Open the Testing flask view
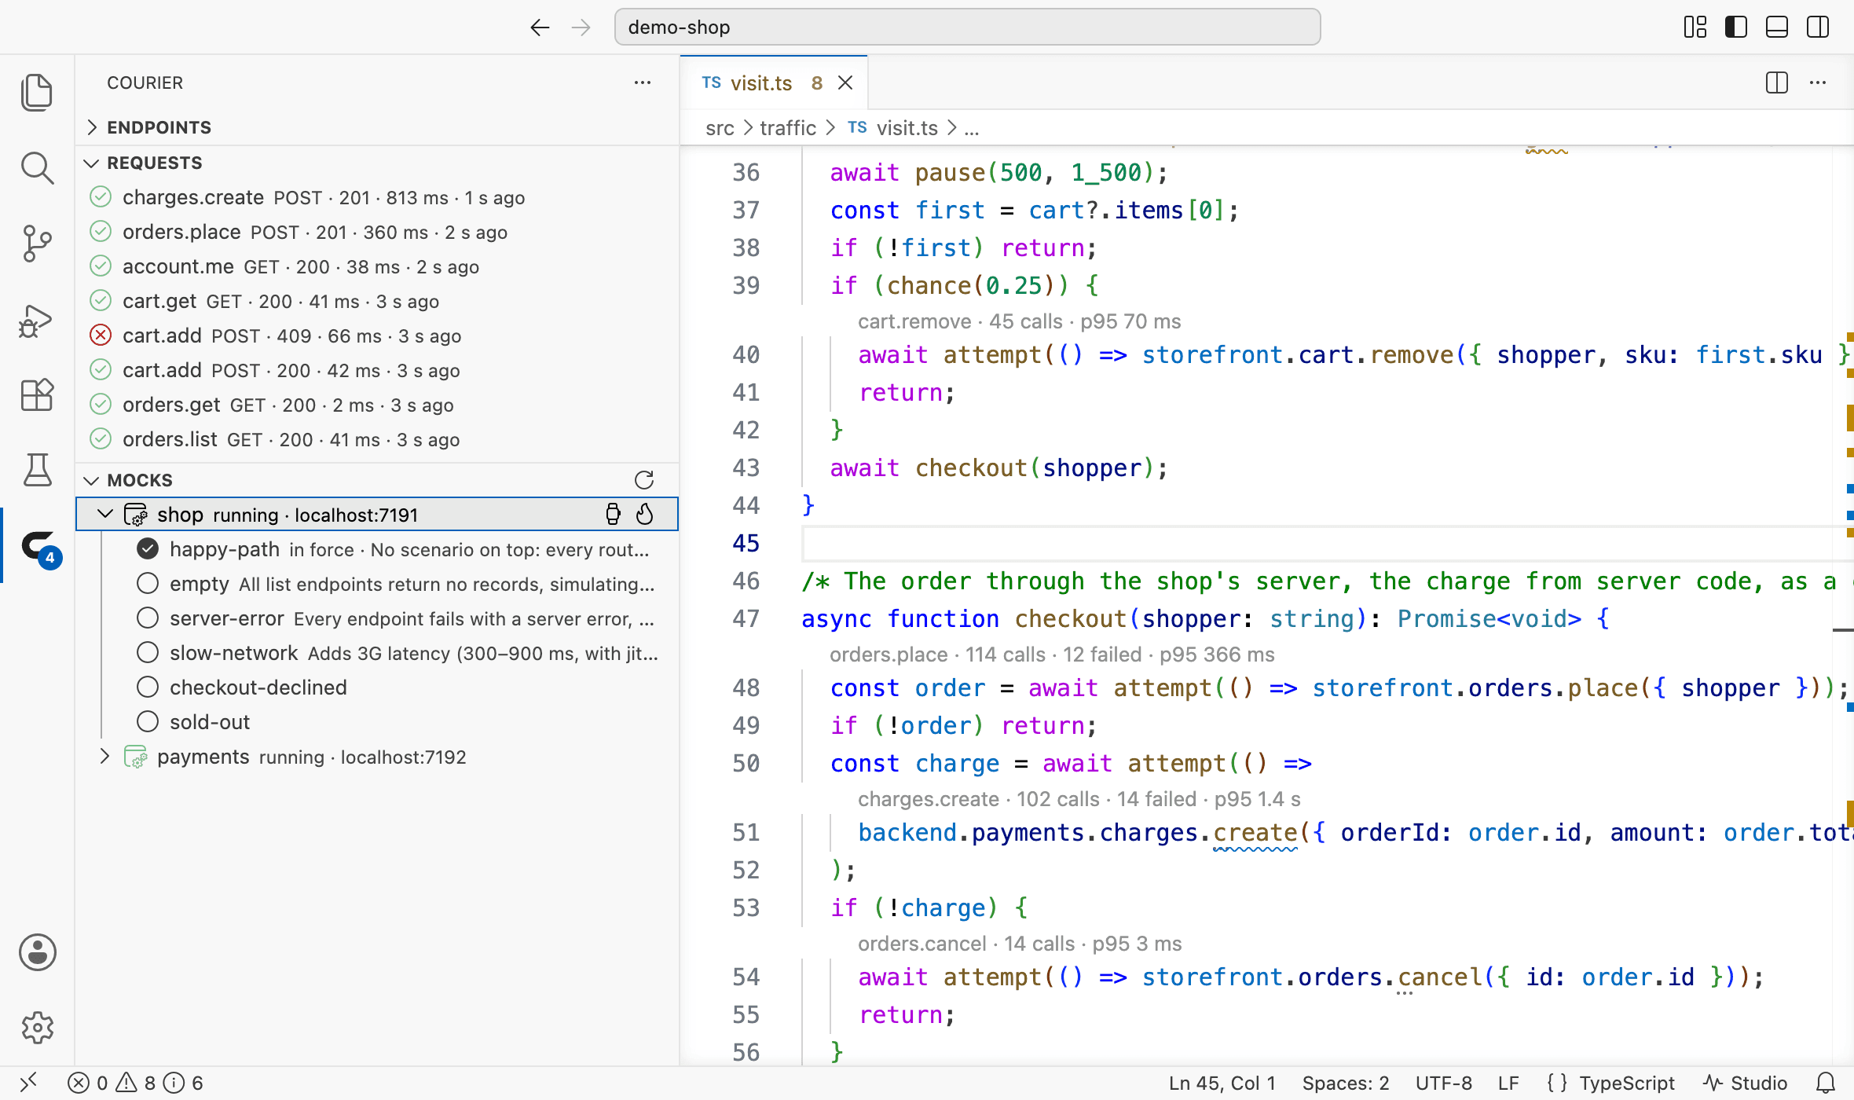 (37, 470)
